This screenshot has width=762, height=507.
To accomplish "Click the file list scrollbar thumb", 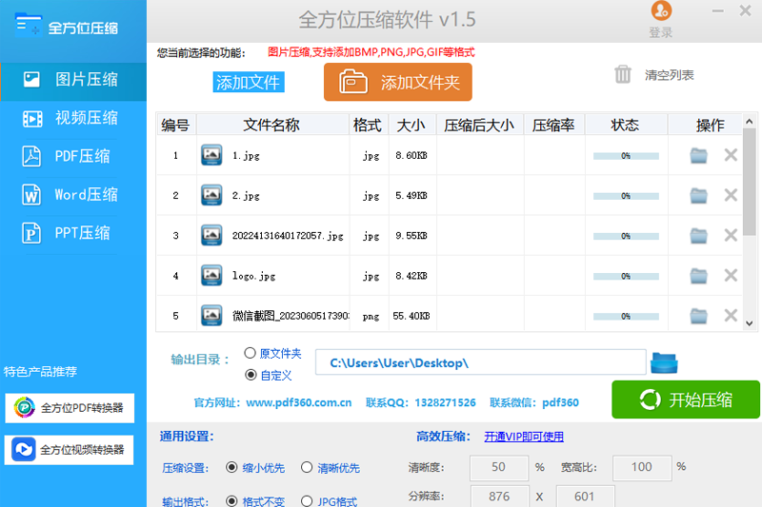I will tap(749, 182).
